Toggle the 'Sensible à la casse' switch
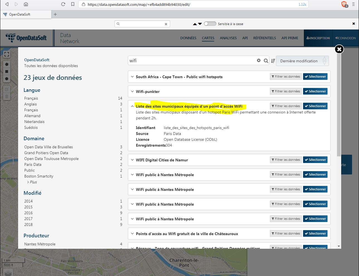359x276 pixels. (210, 24)
